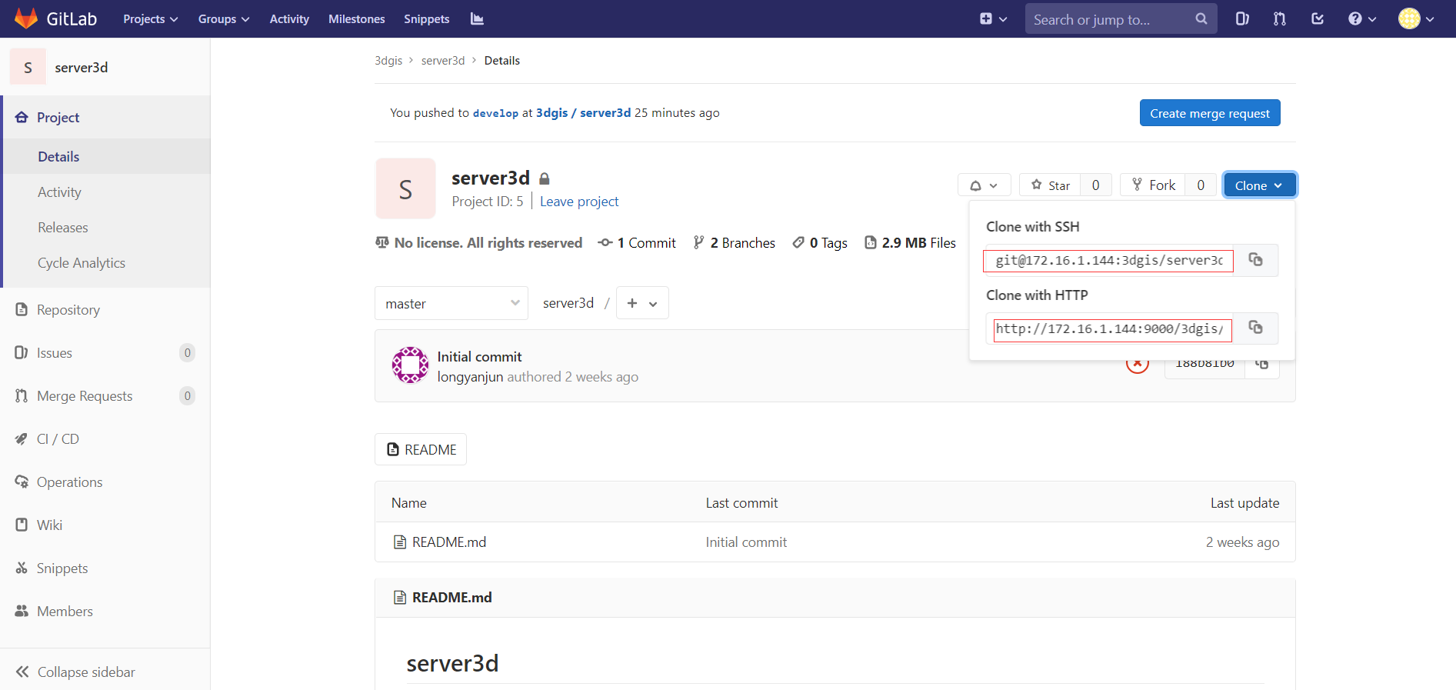Click longyanjun's commit author avatar

[x=411, y=365]
